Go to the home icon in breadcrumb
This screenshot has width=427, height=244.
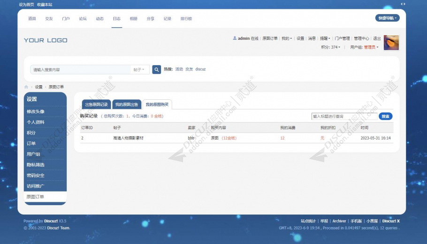[x=26, y=87]
